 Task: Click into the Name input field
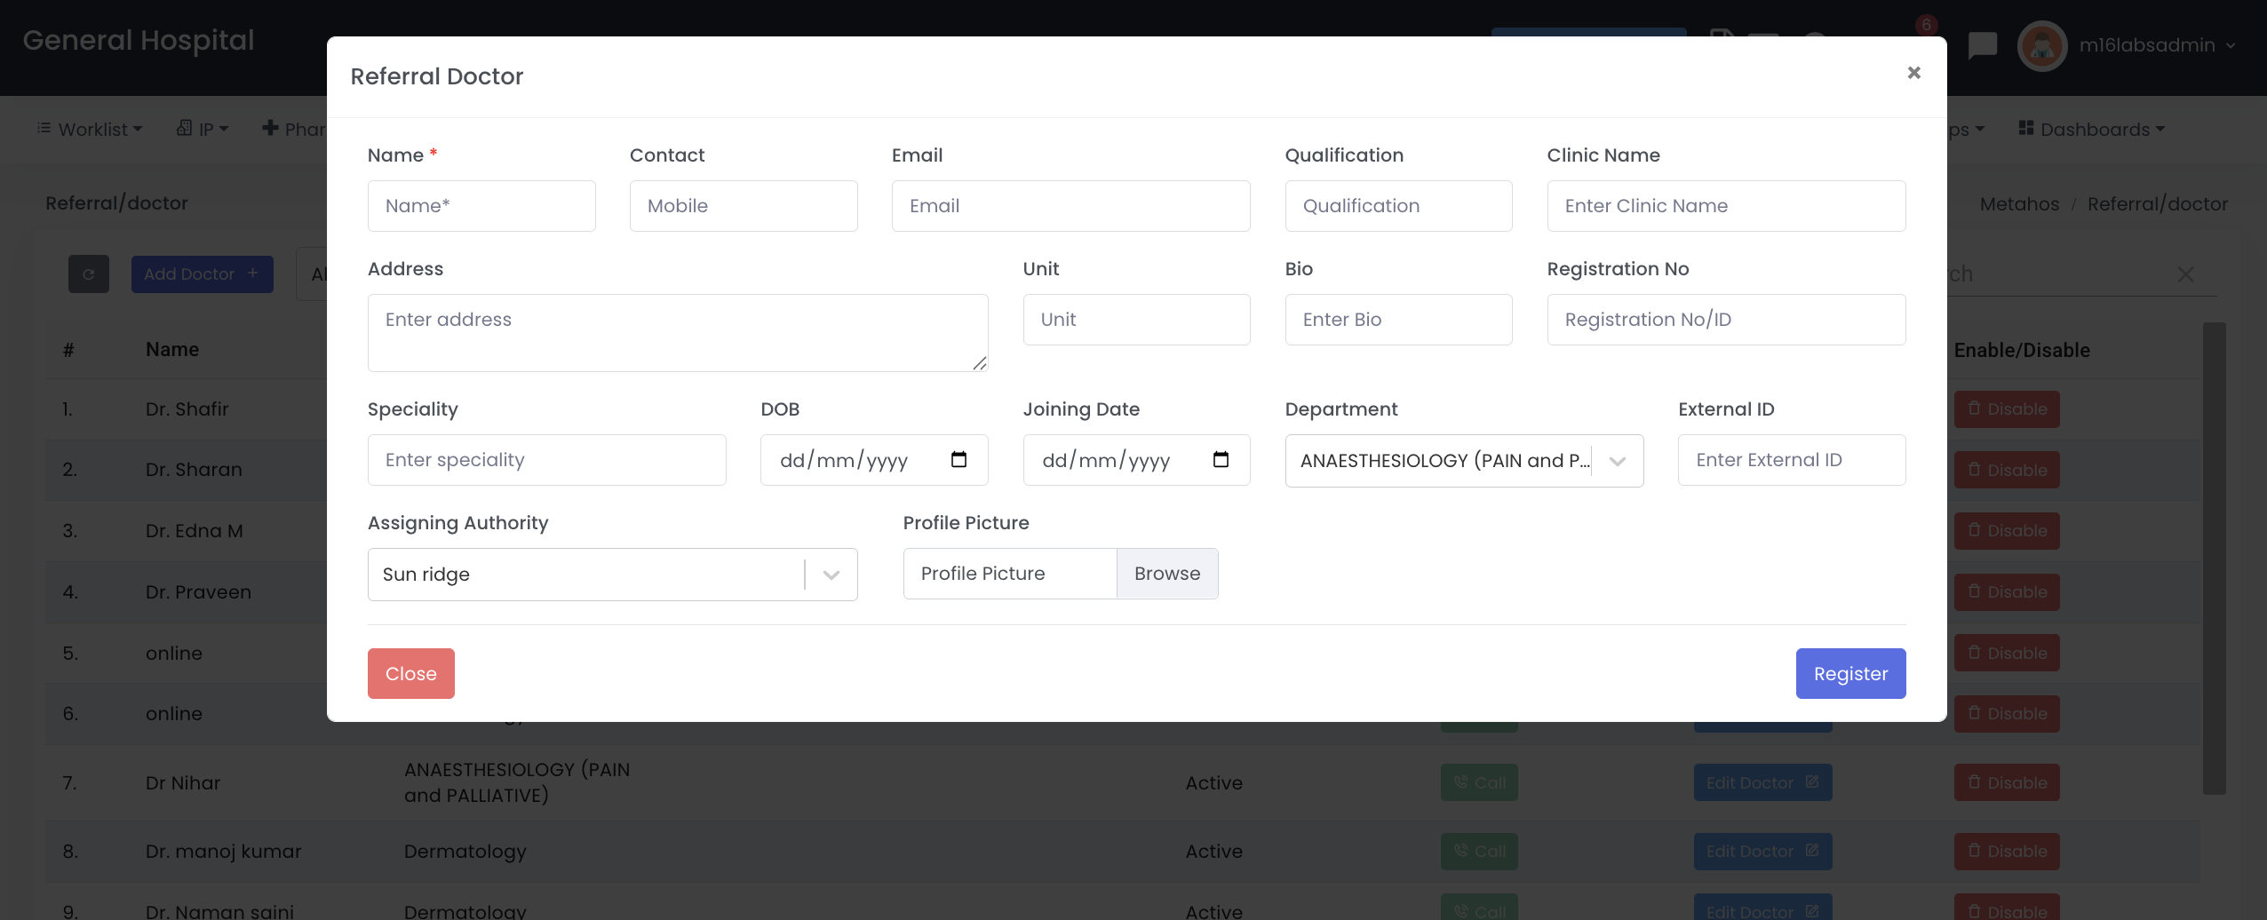click(481, 206)
